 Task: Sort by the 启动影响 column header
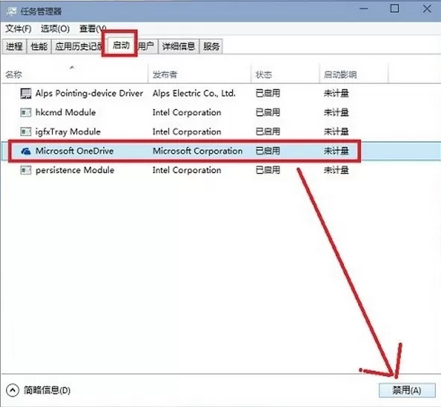tap(354, 75)
